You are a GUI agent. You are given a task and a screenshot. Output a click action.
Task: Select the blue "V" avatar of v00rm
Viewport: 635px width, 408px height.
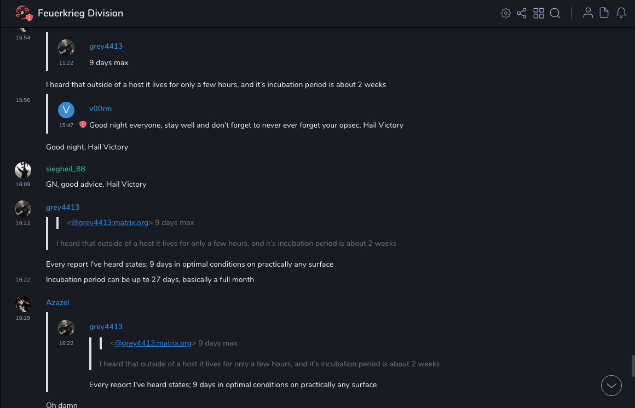click(66, 110)
